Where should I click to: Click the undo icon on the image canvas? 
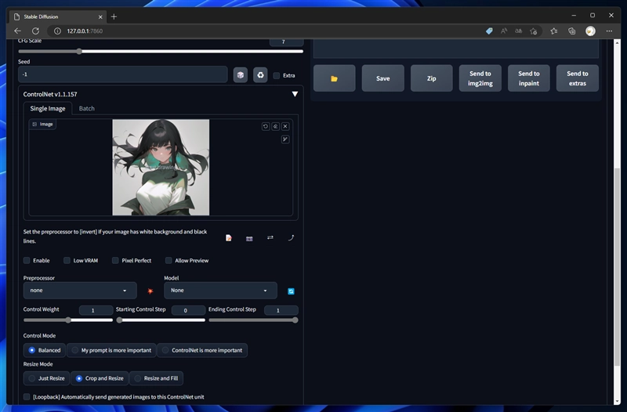tap(266, 126)
